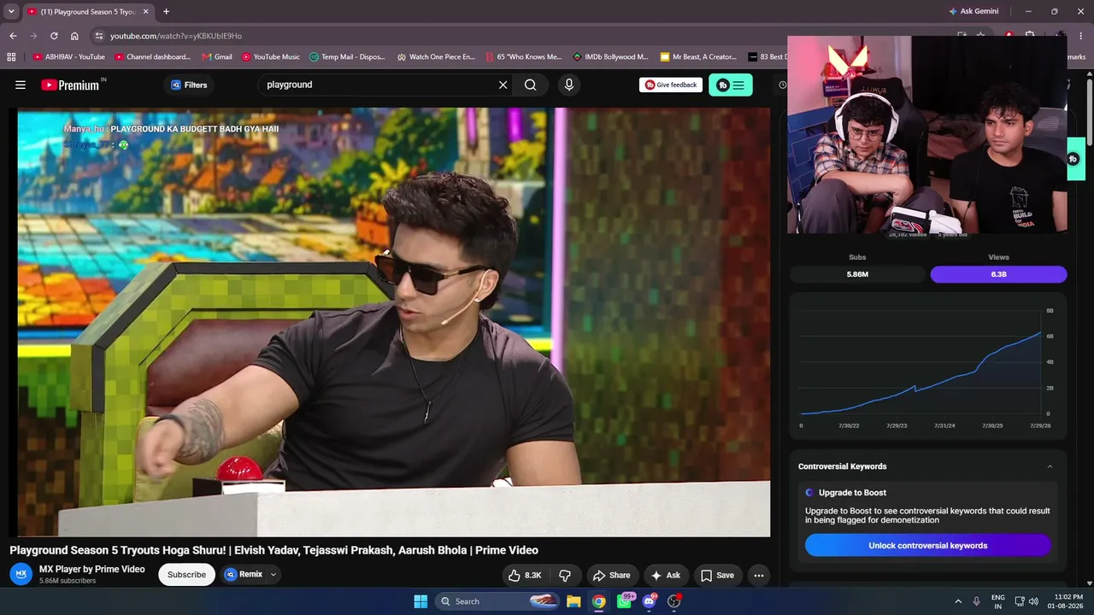Open the Mr Beast, A Creator bookmark
The height and width of the screenshot is (615, 1094).
(x=698, y=57)
